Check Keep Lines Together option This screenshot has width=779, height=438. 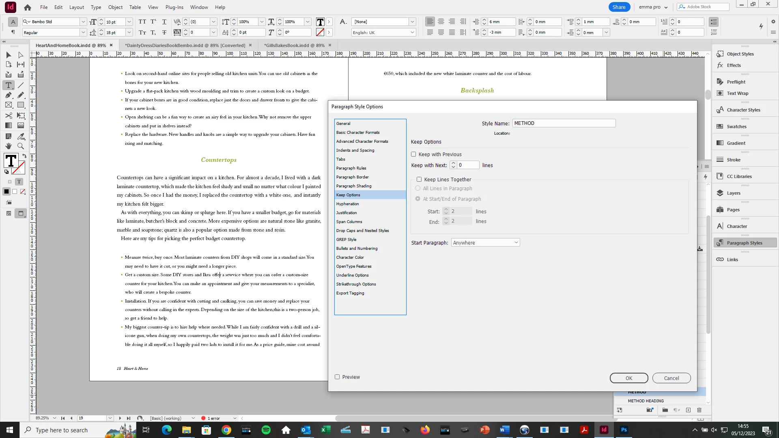pyautogui.click(x=419, y=180)
